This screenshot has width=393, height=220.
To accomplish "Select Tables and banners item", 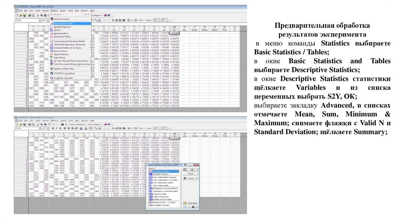I will pos(164,197).
